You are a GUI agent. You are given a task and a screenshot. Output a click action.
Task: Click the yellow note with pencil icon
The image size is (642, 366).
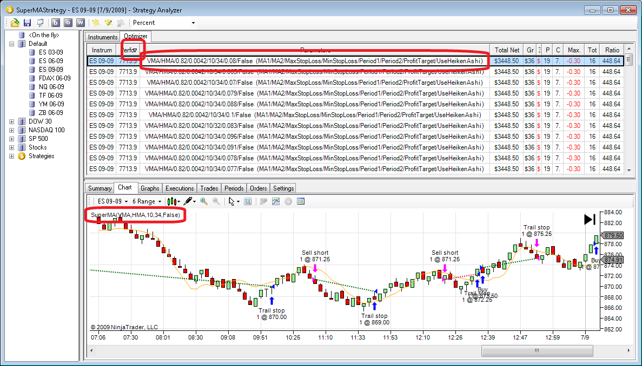pyautogui.click(x=109, y=23)
